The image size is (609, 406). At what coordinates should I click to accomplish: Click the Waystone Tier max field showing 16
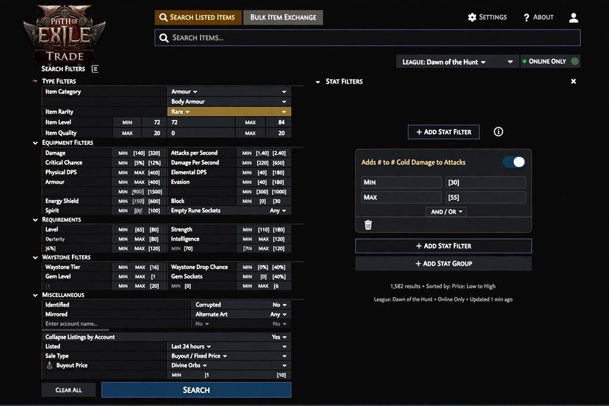[154, 267]
